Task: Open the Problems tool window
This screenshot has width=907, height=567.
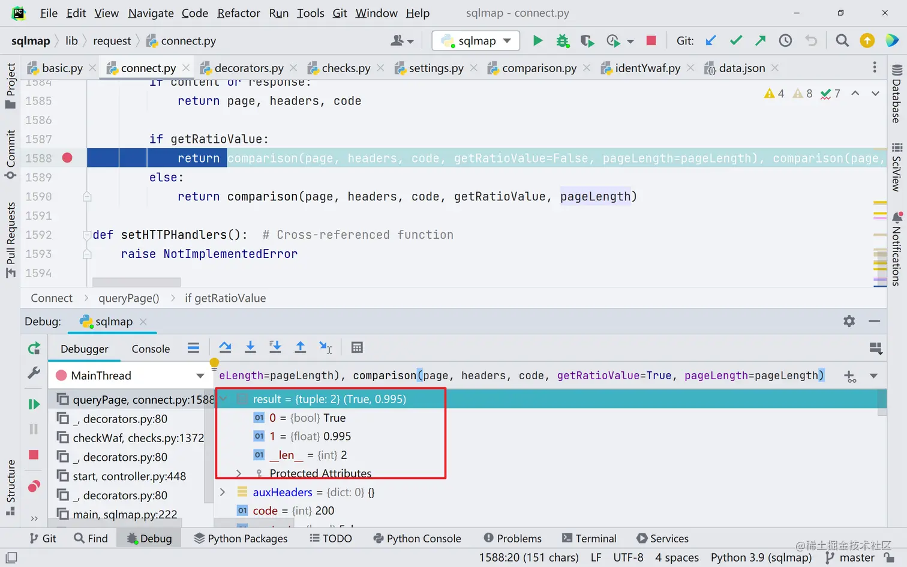Action: pyautogui.click(x=512, y=538)
